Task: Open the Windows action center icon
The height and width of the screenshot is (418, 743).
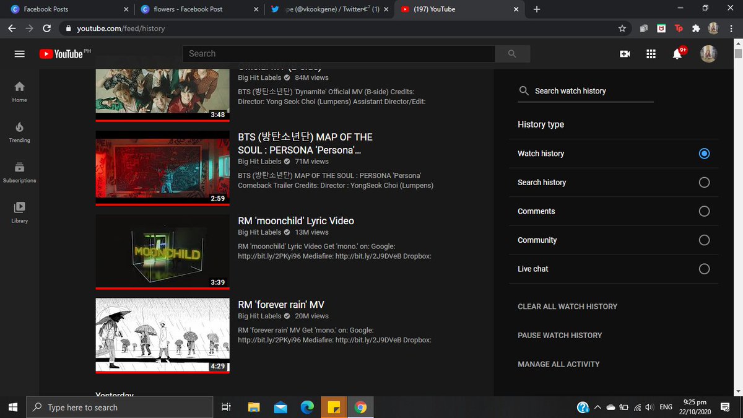Action: click(x=725, y=407)
